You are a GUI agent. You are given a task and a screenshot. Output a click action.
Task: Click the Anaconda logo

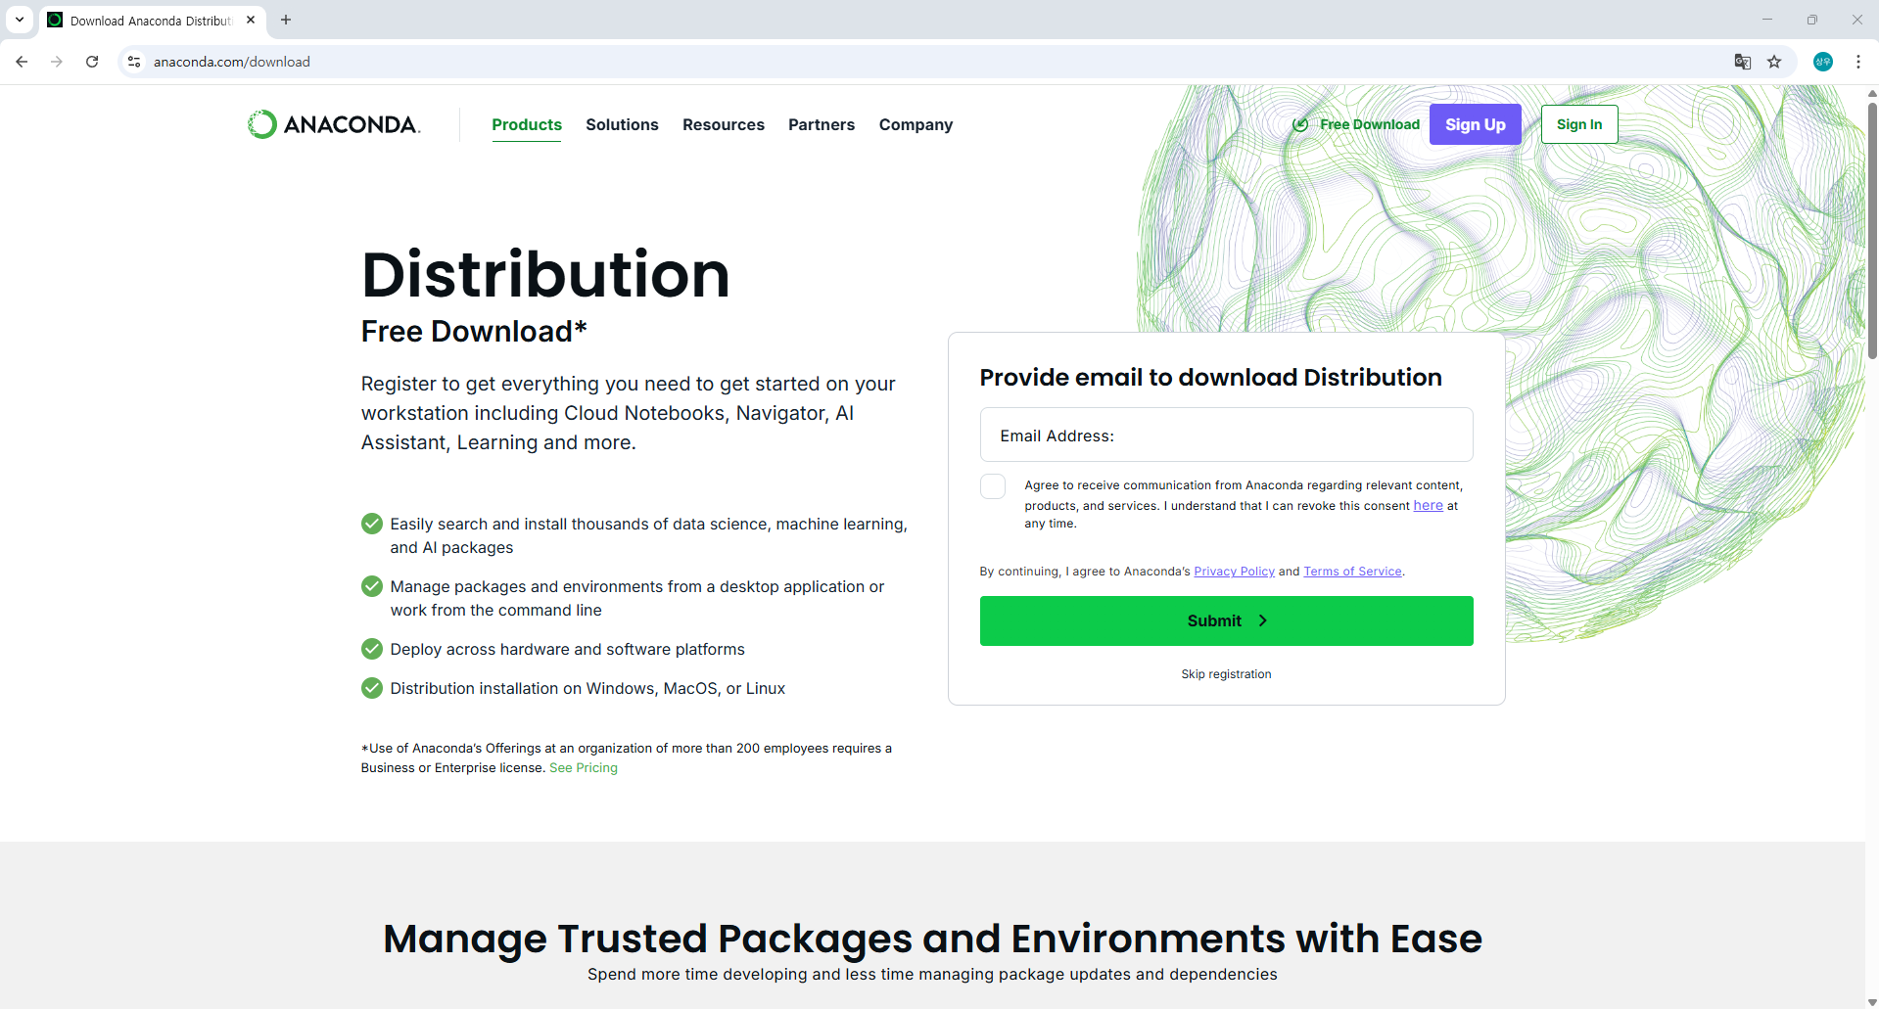(x=334, y=124)
